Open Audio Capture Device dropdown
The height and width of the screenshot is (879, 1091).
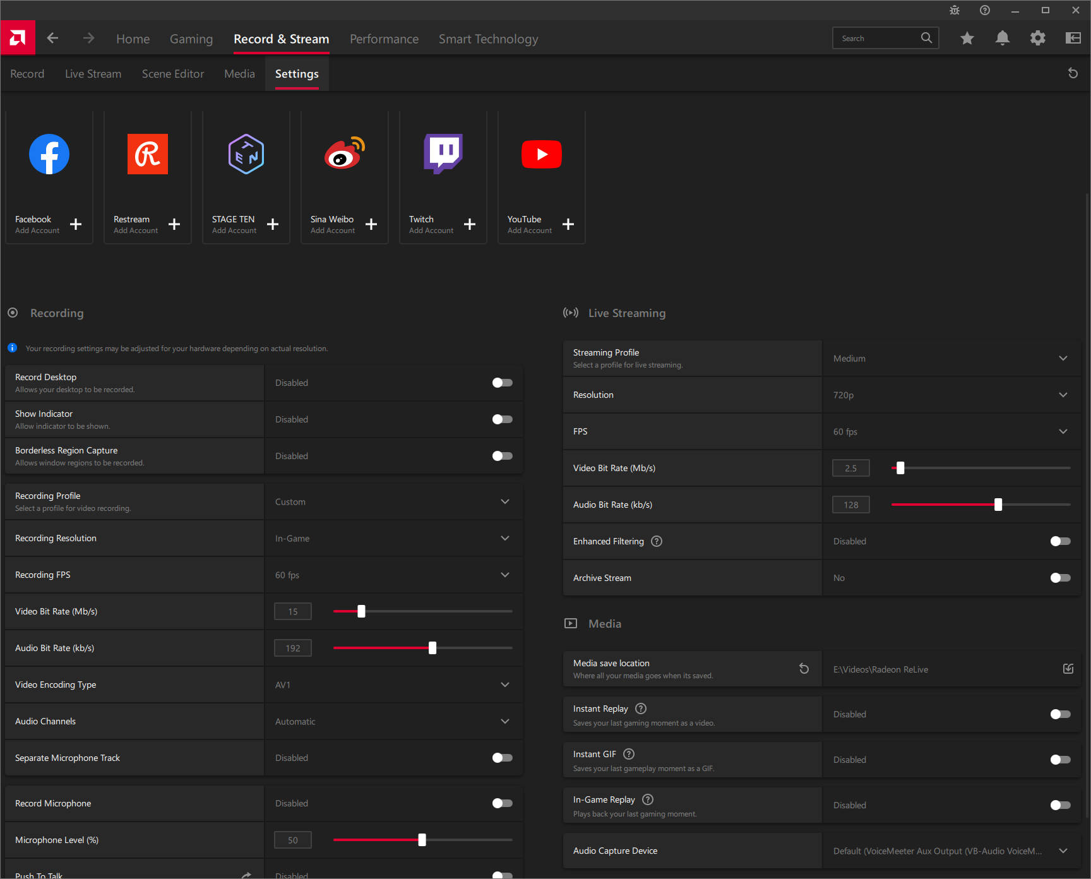(951, 851)
